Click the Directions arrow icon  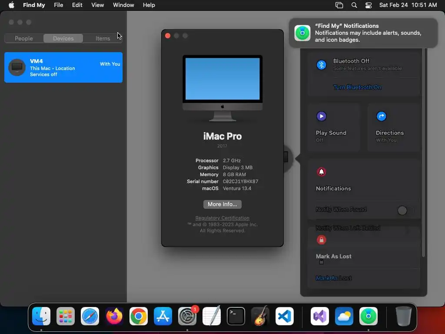[x=381, y=116]
